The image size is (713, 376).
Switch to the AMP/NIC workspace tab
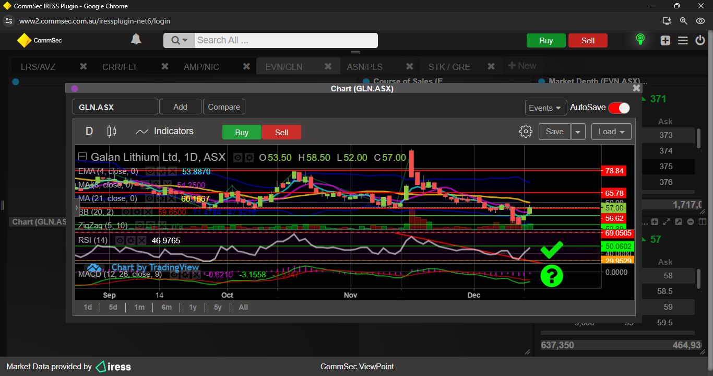201,67
